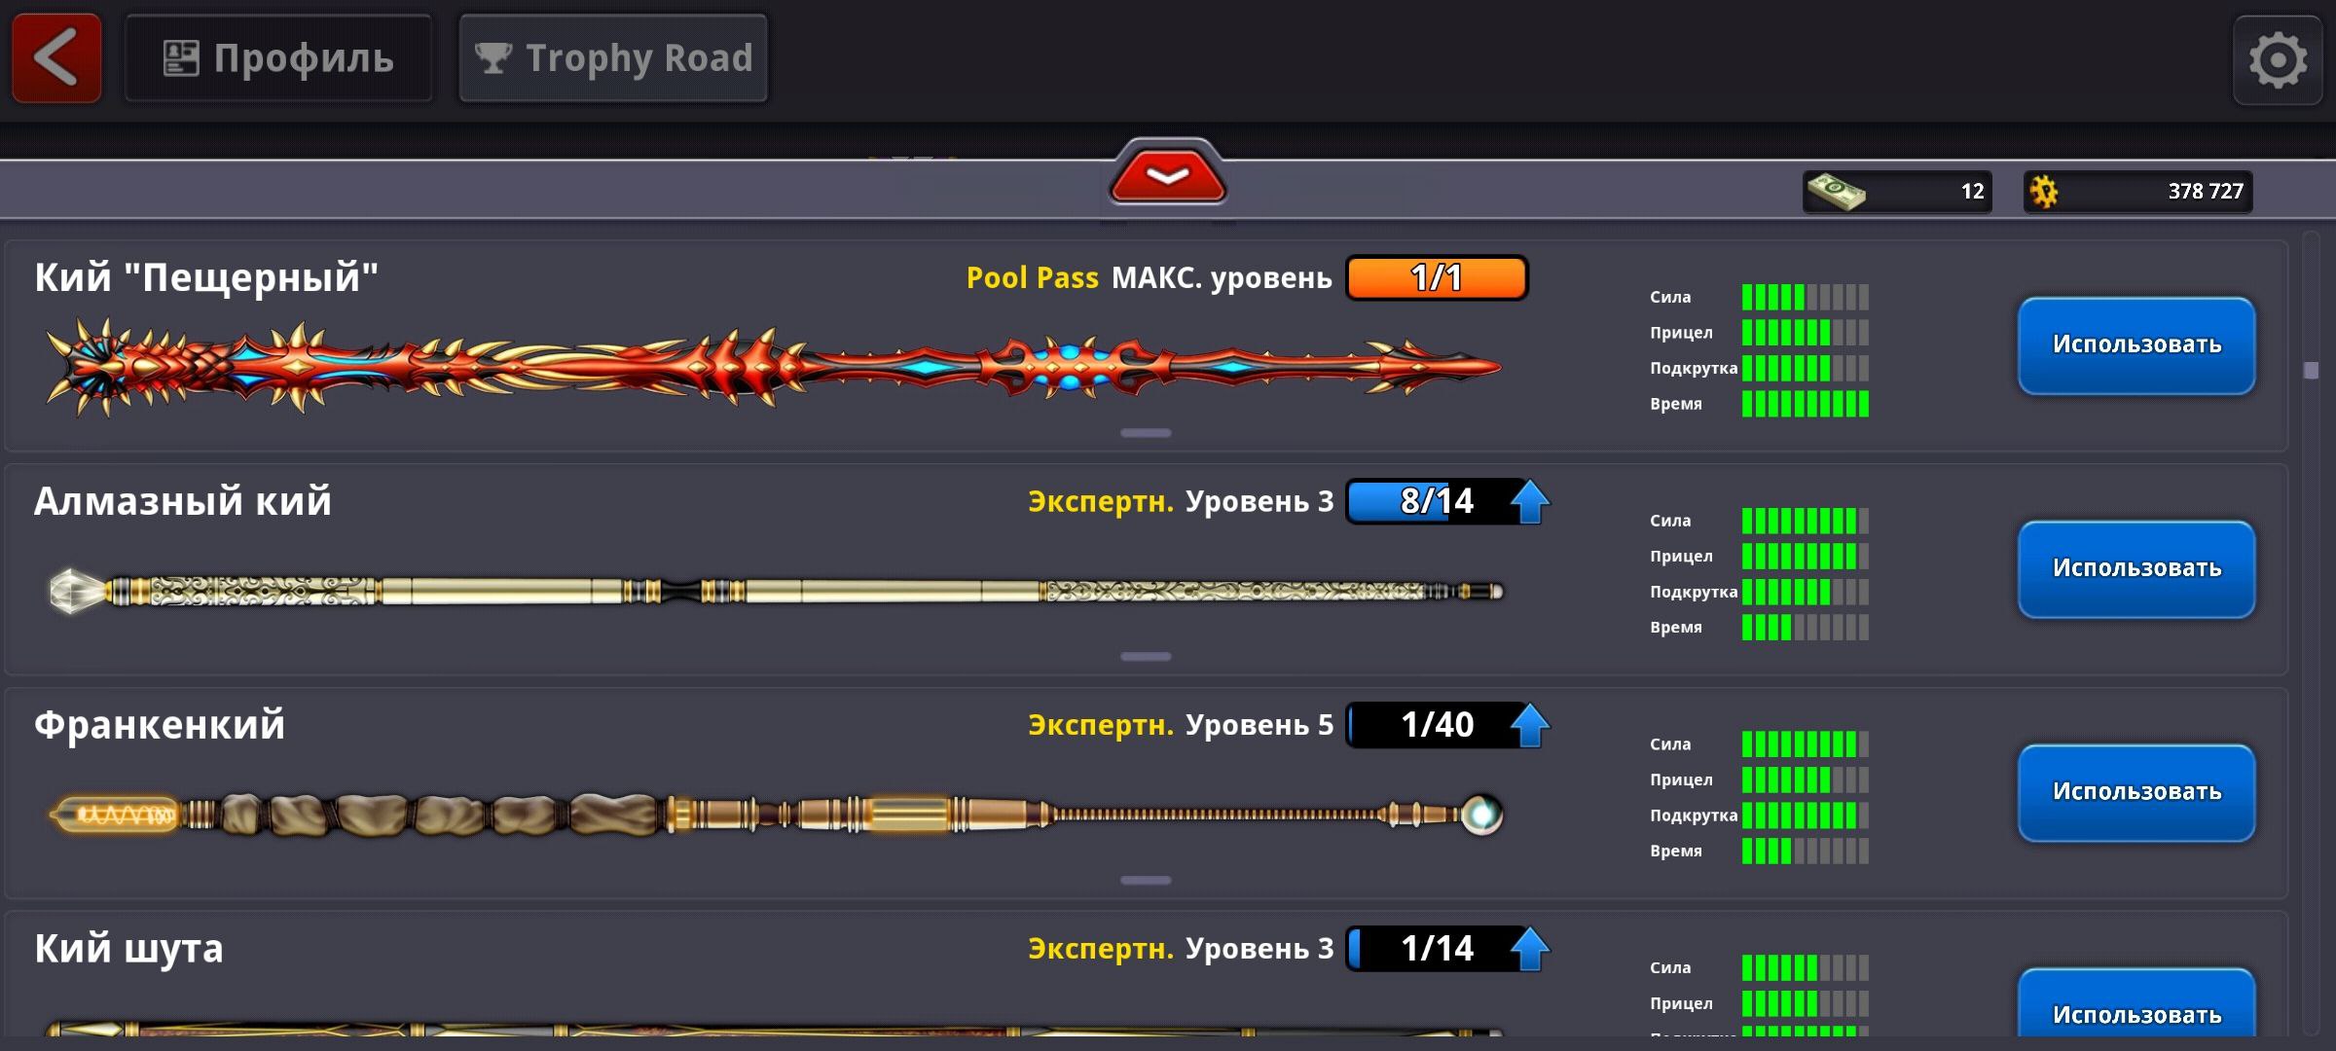Click upgrade arrow for Франкенкий

1529,725
